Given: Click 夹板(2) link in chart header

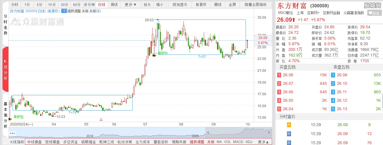Looking at the screenshot, I should pos(95,11).
